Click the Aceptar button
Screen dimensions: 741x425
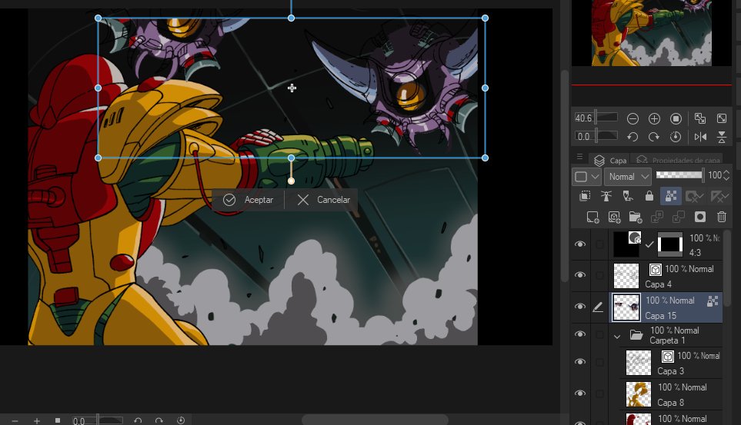point(248,200)
